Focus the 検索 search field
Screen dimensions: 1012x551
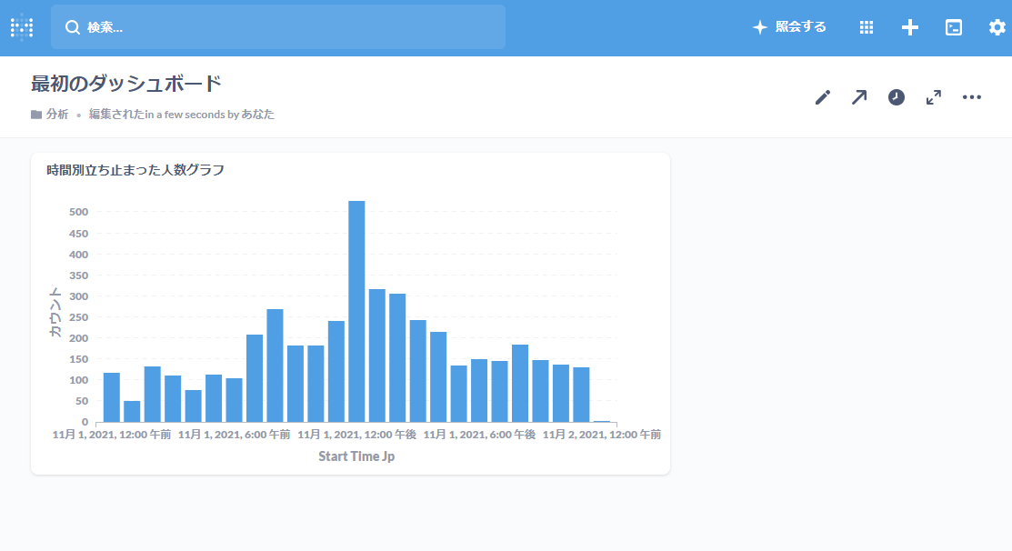coord(291,27)
